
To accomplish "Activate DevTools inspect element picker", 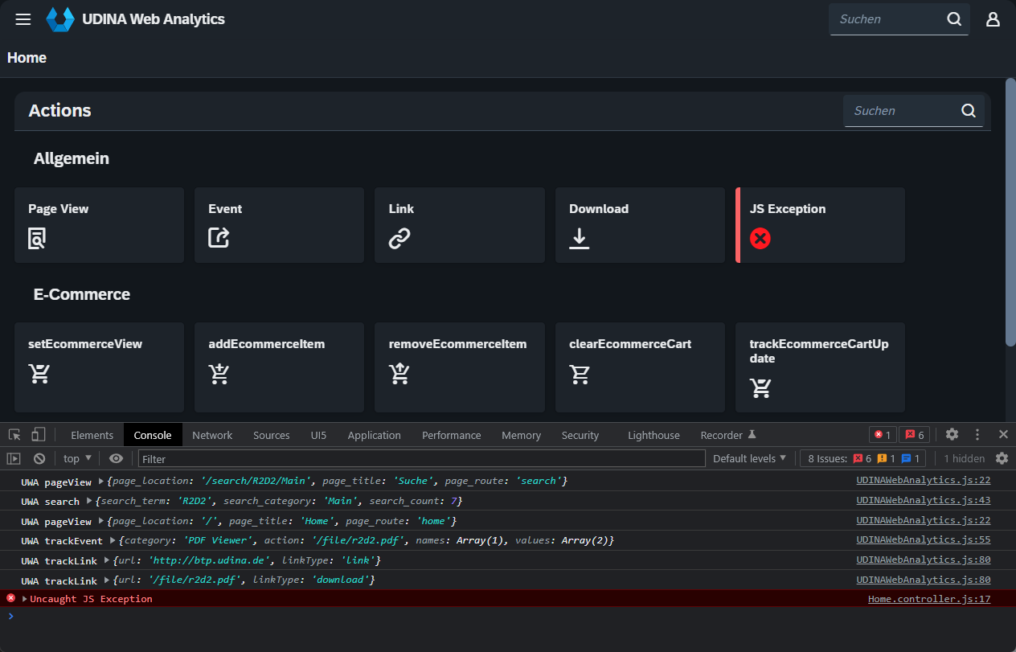I will point(14,435).
